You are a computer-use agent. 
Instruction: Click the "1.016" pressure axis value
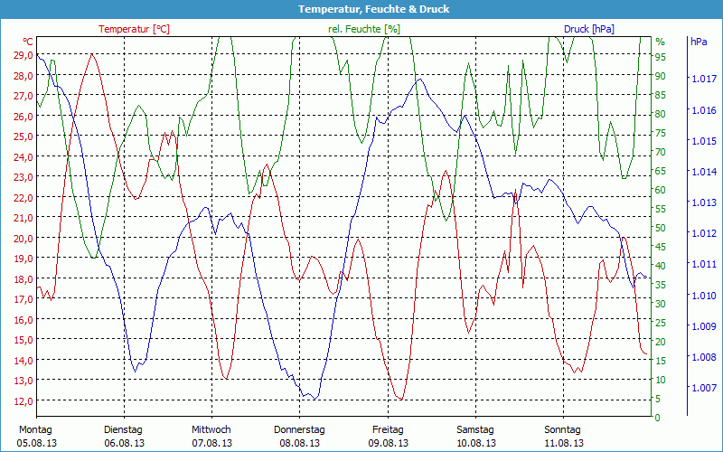point(704,109)
